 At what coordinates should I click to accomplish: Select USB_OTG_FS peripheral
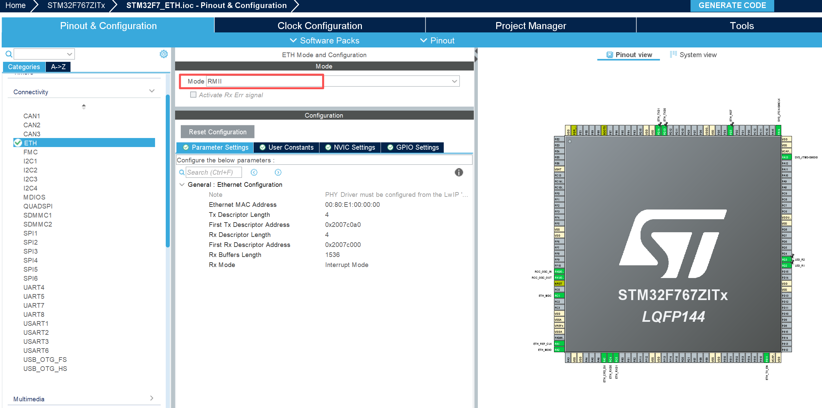[45, 360]
